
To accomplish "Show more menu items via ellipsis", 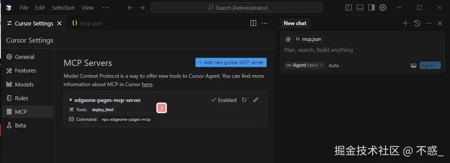I will coord(106,8).
